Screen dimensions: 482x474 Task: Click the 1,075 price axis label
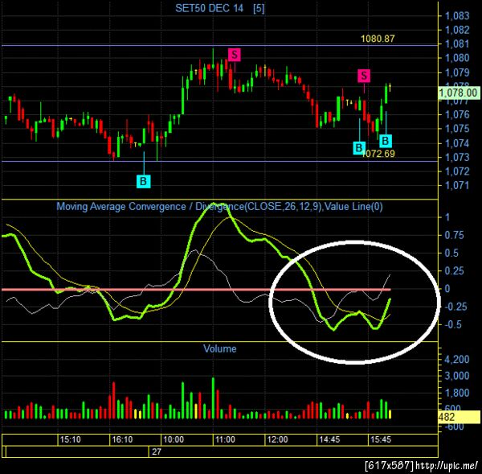[x=457, y=129]
